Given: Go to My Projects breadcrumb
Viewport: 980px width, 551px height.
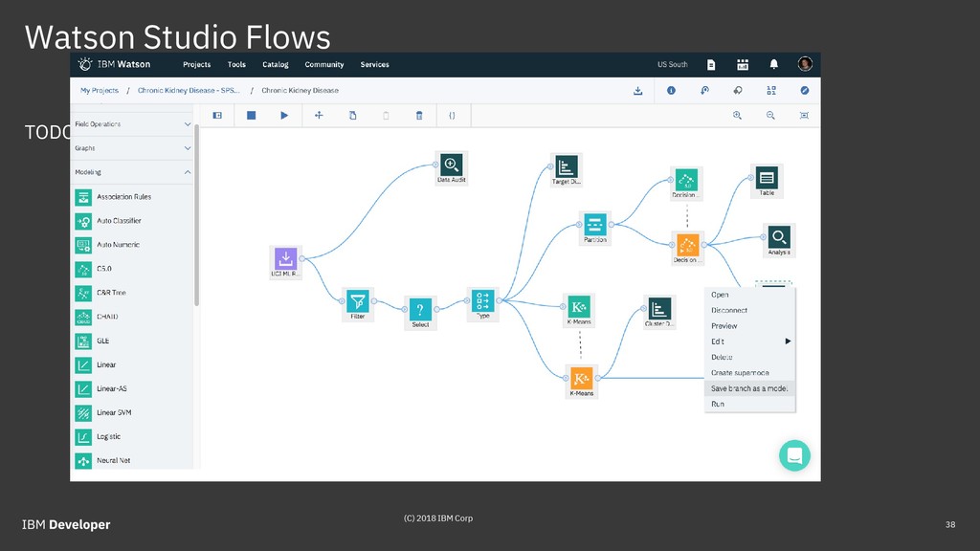Looking at the screenshot, I should point(100,91).
